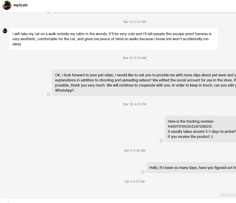Click the partial read checkmark near the top
The height and width of the screenshot is (203, 236).
49,13
